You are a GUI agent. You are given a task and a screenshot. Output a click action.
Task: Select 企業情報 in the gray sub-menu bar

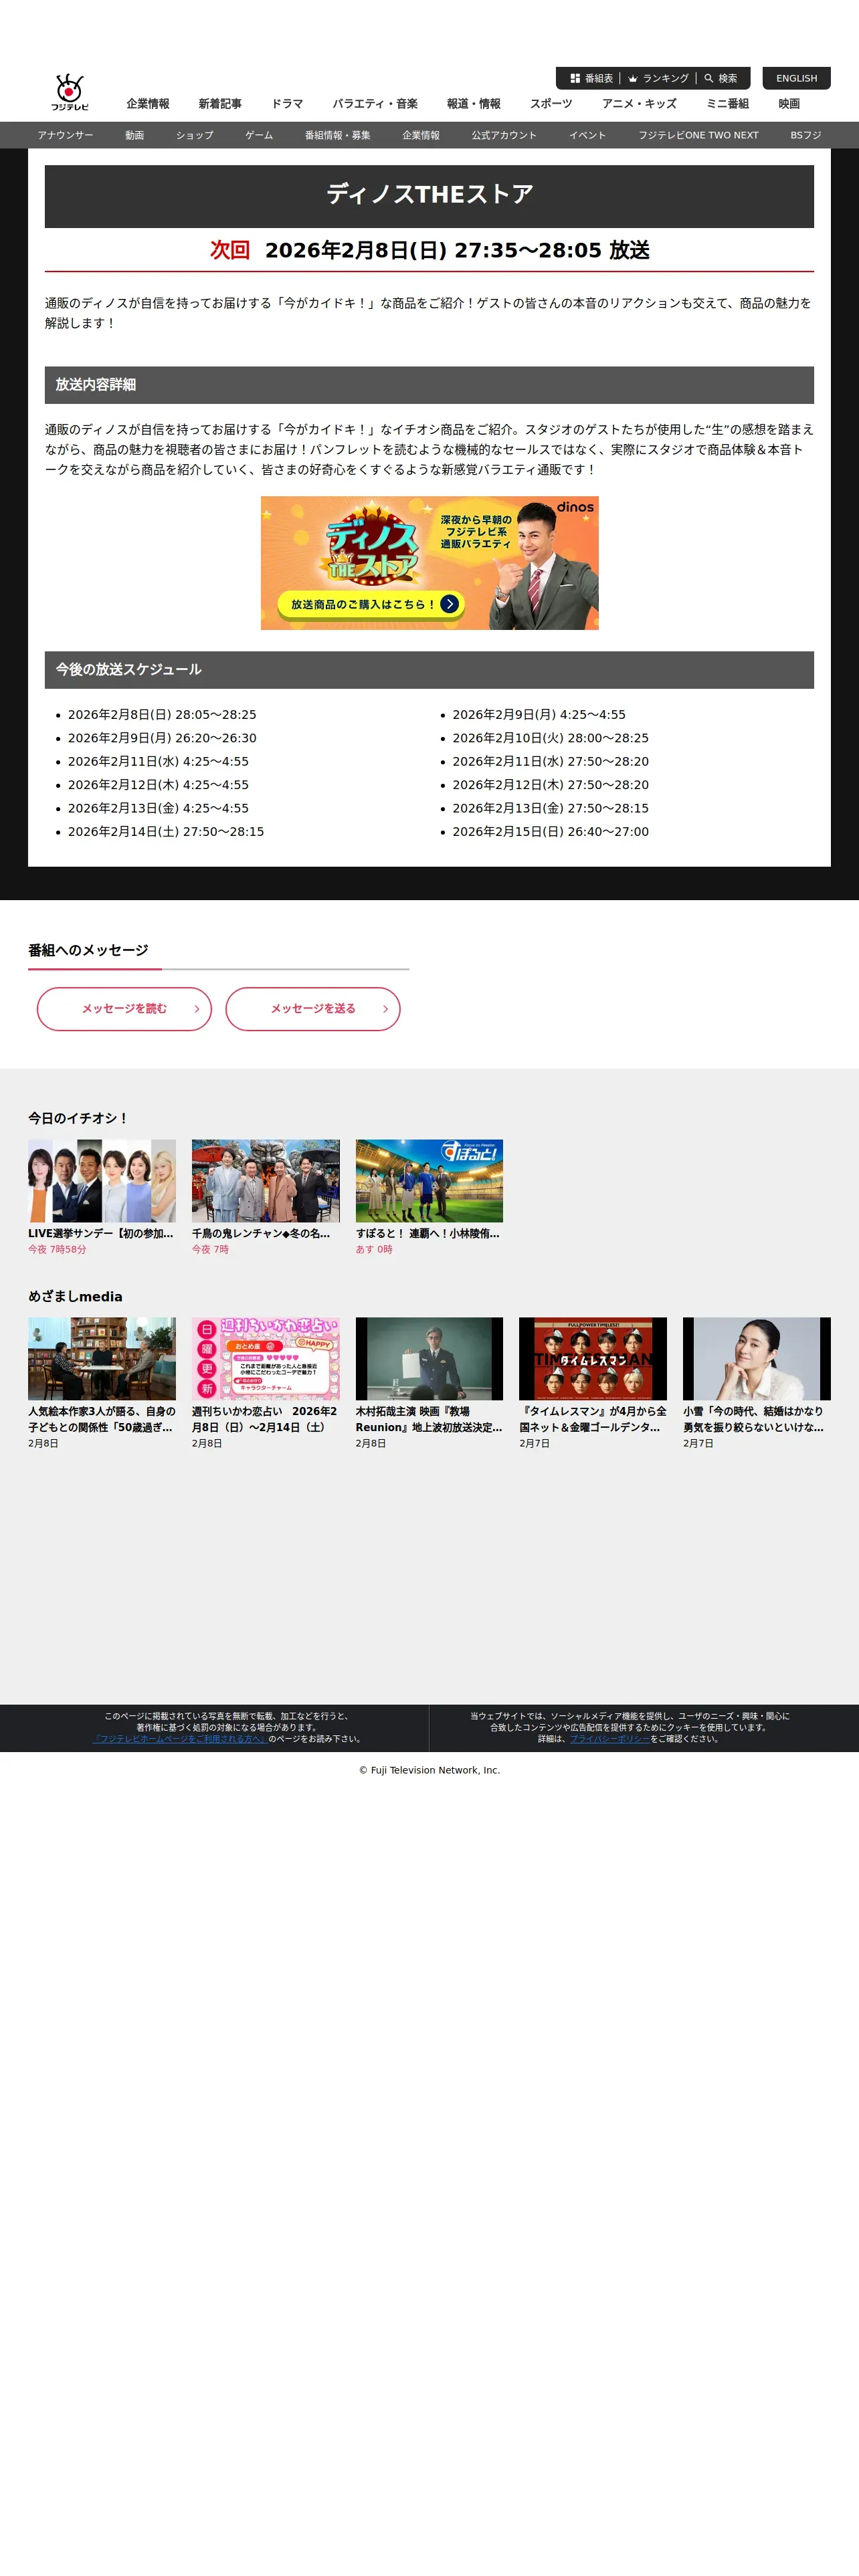tap(421, 135)
